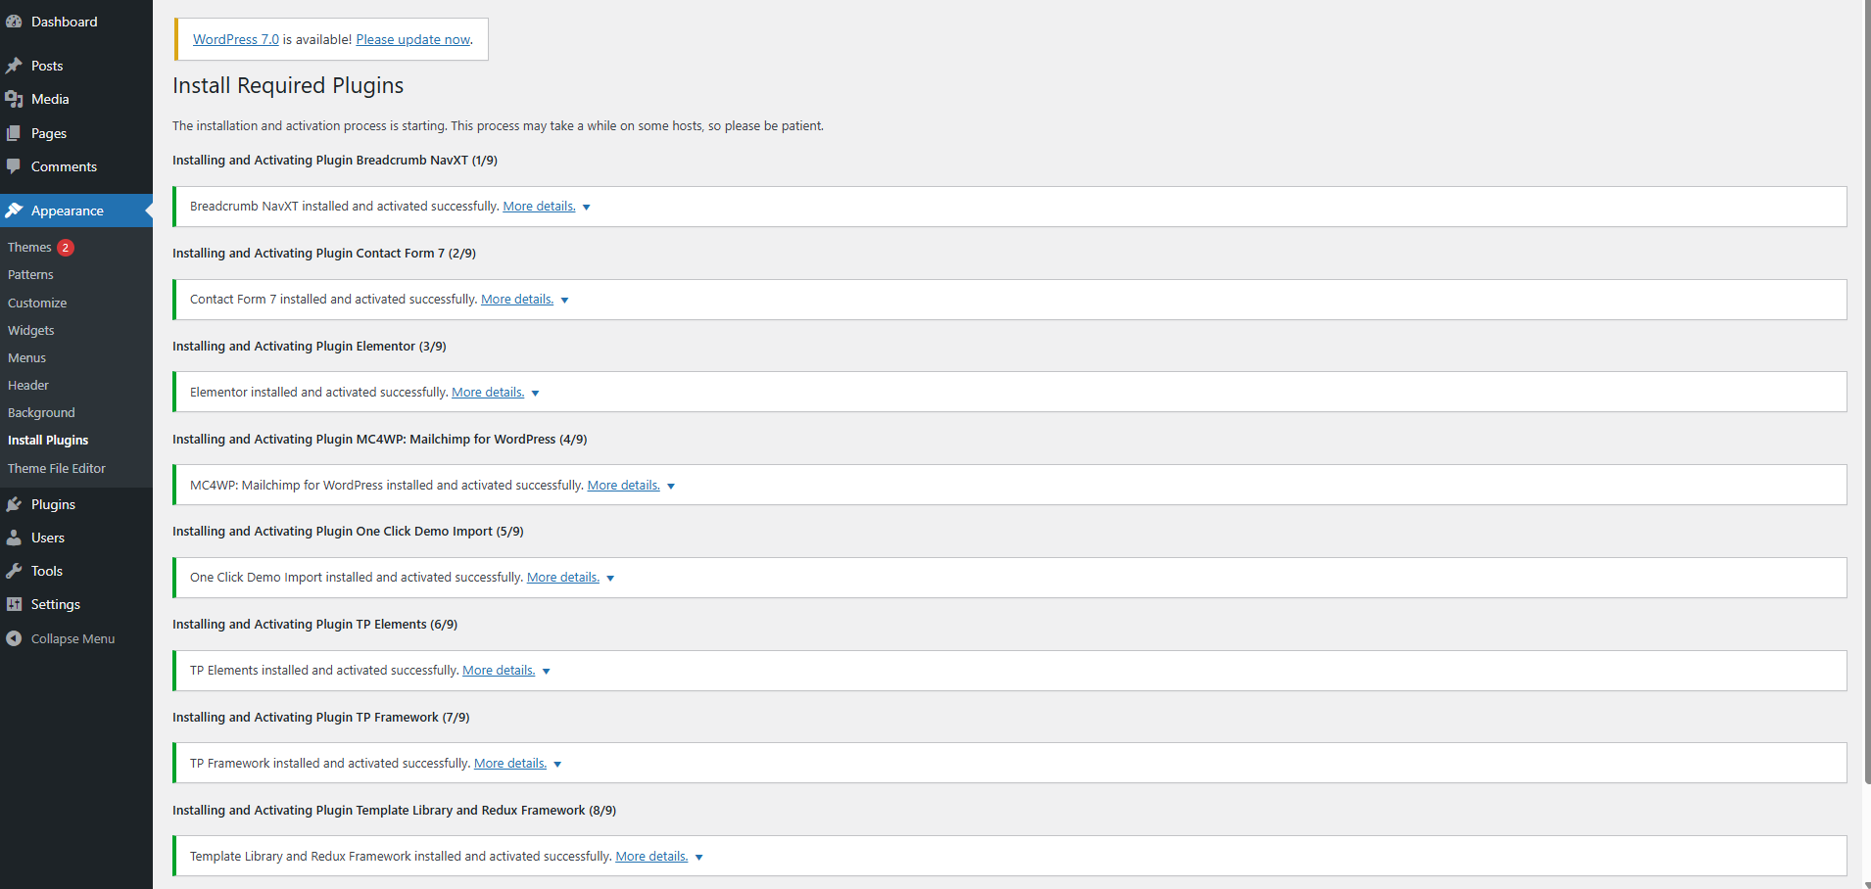Click the Posts pushpin icon

tap(14, 66)
